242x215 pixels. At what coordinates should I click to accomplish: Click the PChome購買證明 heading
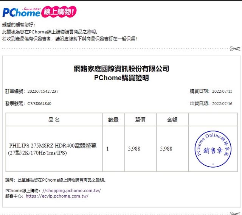tap(121, 78)
